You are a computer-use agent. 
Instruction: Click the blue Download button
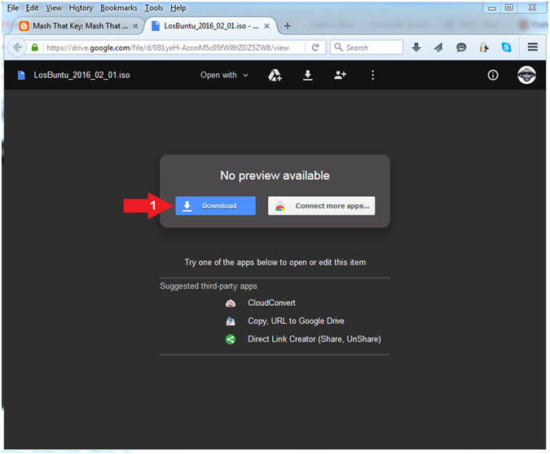215,206
